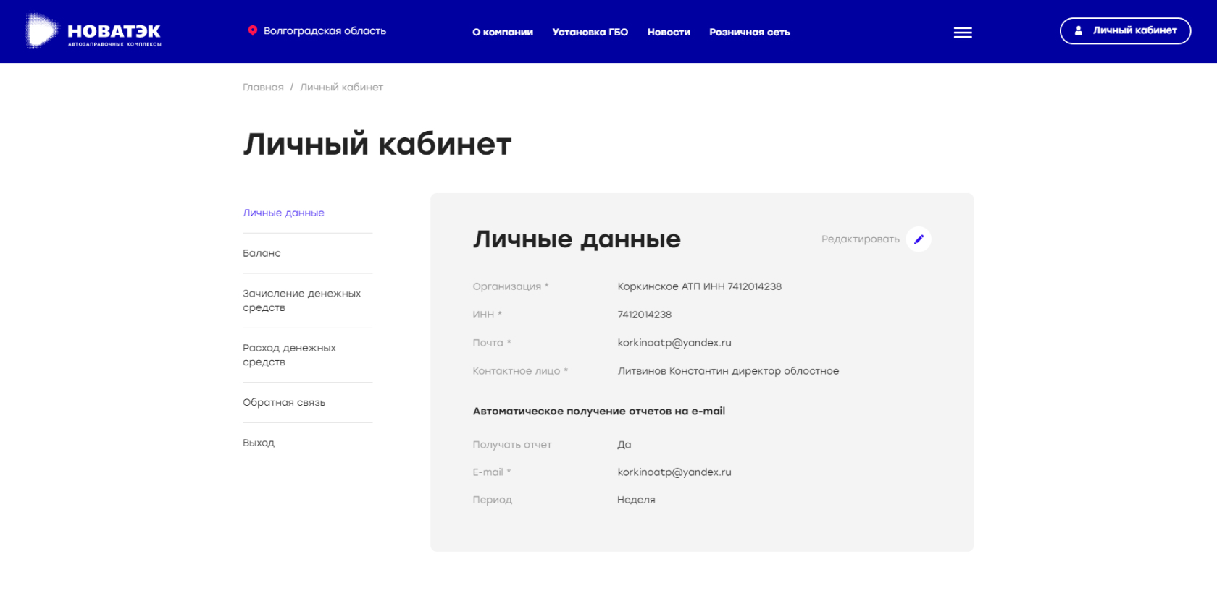This screenshot has width=1217, height=601.
Task: Click the Novatek logo icon
Action: click(x=42, y=31)
